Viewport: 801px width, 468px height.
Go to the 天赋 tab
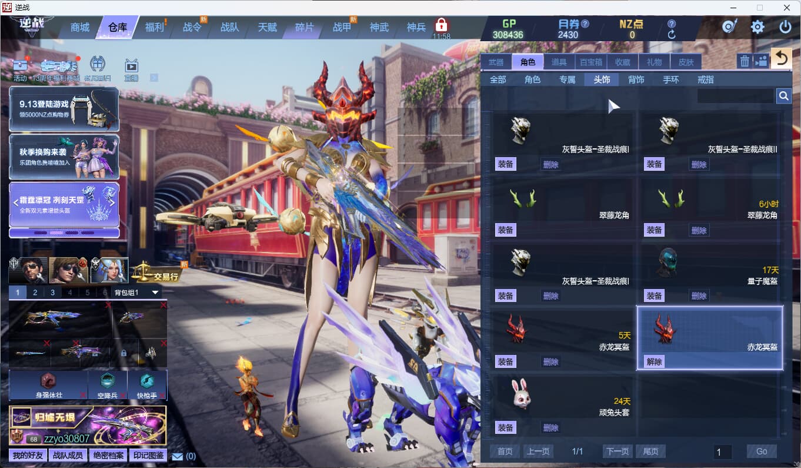click(x=267, y=27)
